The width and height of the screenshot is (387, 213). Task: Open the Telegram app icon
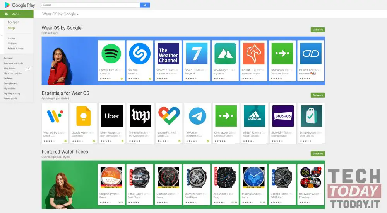coord(197,116)
